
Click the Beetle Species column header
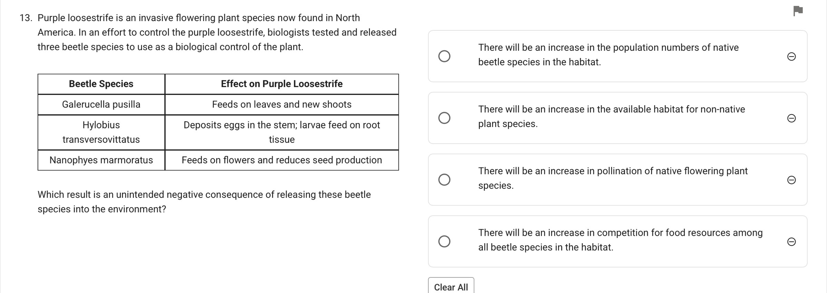[101, 84]
